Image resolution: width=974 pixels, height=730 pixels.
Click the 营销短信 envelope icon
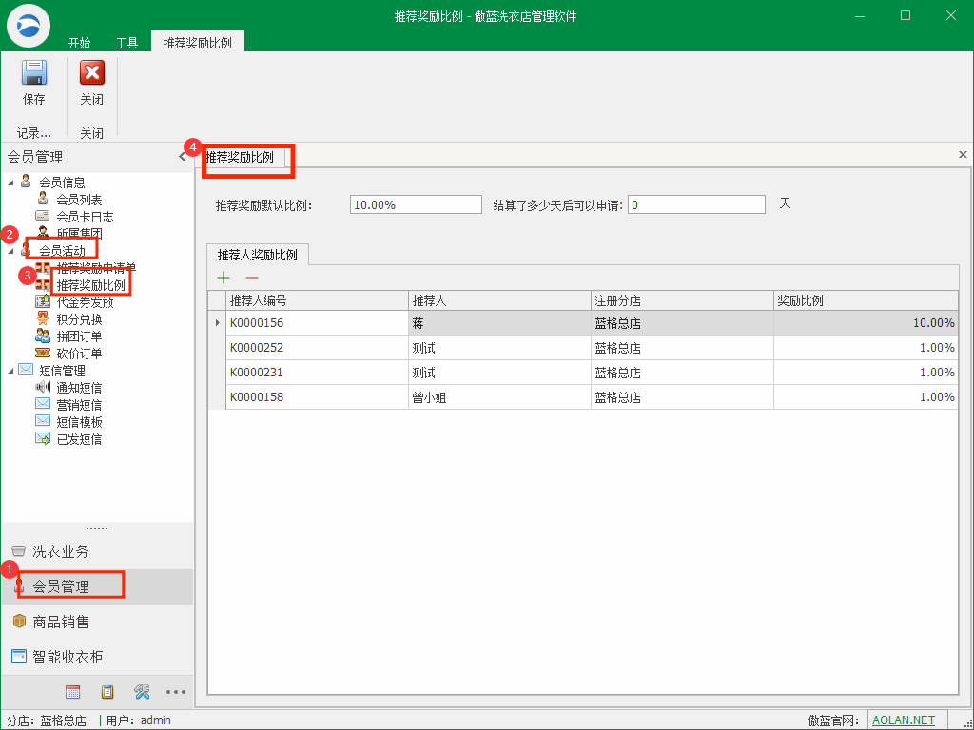[x=43, y=404]
